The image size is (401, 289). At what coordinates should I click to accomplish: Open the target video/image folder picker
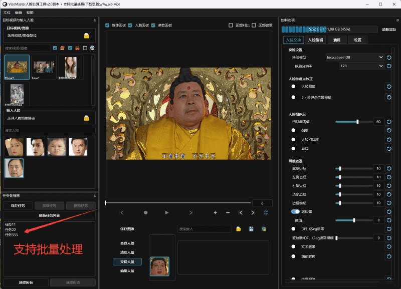87,36
